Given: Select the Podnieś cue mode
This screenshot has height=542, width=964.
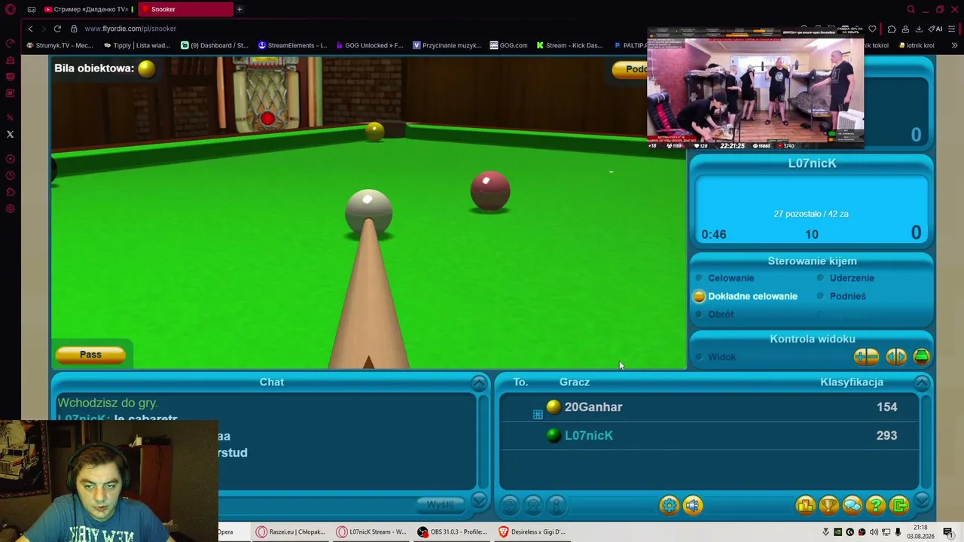Looking at the screenshot, I should [x=841, y=296].
